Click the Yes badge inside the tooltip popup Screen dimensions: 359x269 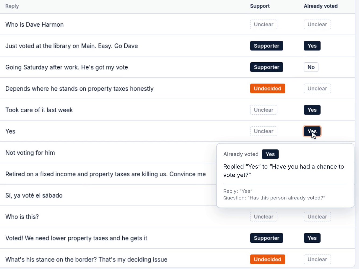[x=270, y=154]
